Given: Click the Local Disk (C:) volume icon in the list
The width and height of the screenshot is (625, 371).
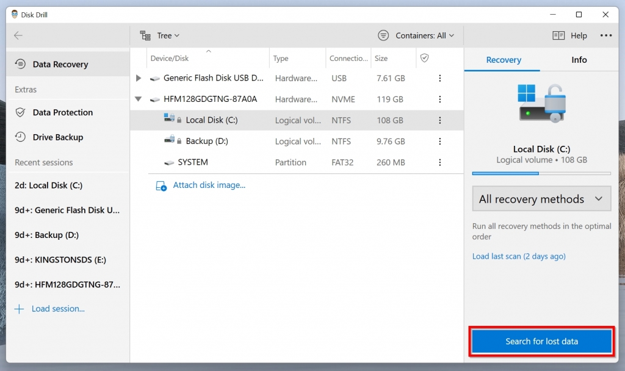Looking at the screenshot, I should click(170, 118).
